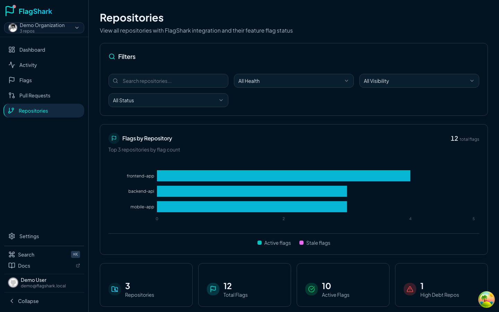This screenshot has width=499, height=312.
Task: Expand the All Status dropdown
Action: pyautogui.click(x=168, y=100)
